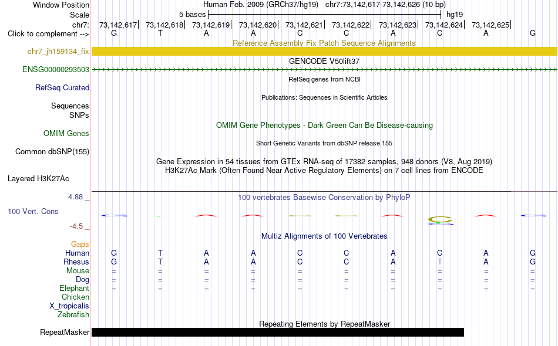Click the Zebrafish species row label

(73, 315)
